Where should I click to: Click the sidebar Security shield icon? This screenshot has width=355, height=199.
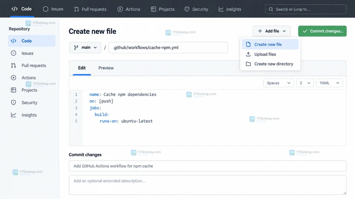click(14, 102)
